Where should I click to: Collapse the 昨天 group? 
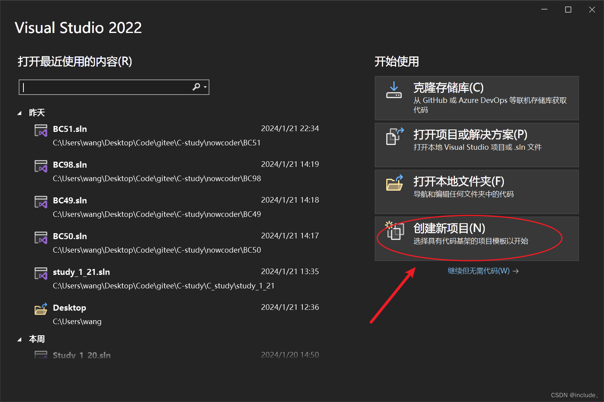[x=19, y=113]
